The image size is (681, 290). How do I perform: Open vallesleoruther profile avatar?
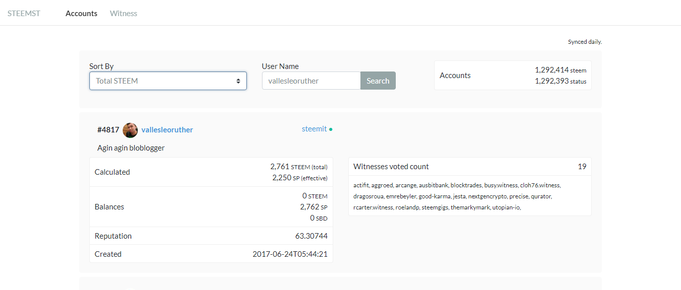[130, 130]
